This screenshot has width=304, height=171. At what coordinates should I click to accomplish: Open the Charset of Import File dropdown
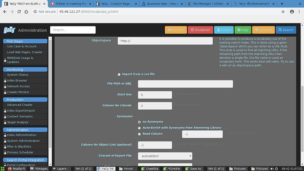click(165, 156)
